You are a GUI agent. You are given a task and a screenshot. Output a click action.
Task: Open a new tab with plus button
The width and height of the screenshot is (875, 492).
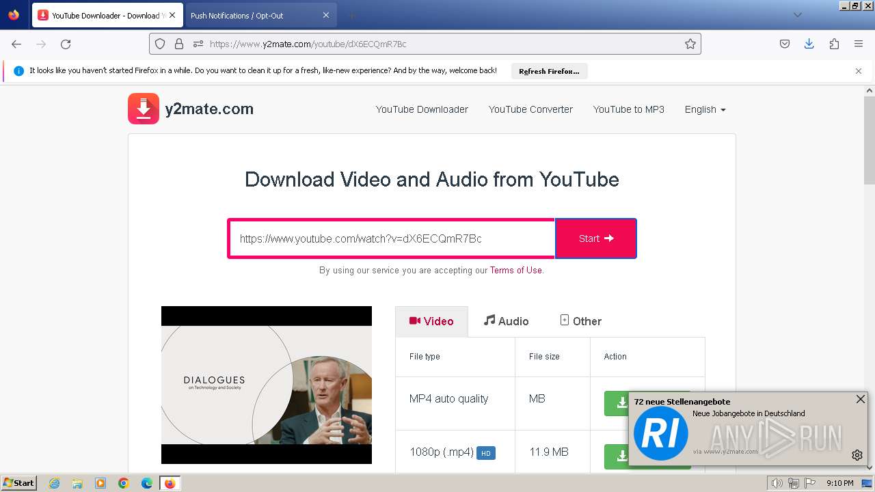[351, 15]
